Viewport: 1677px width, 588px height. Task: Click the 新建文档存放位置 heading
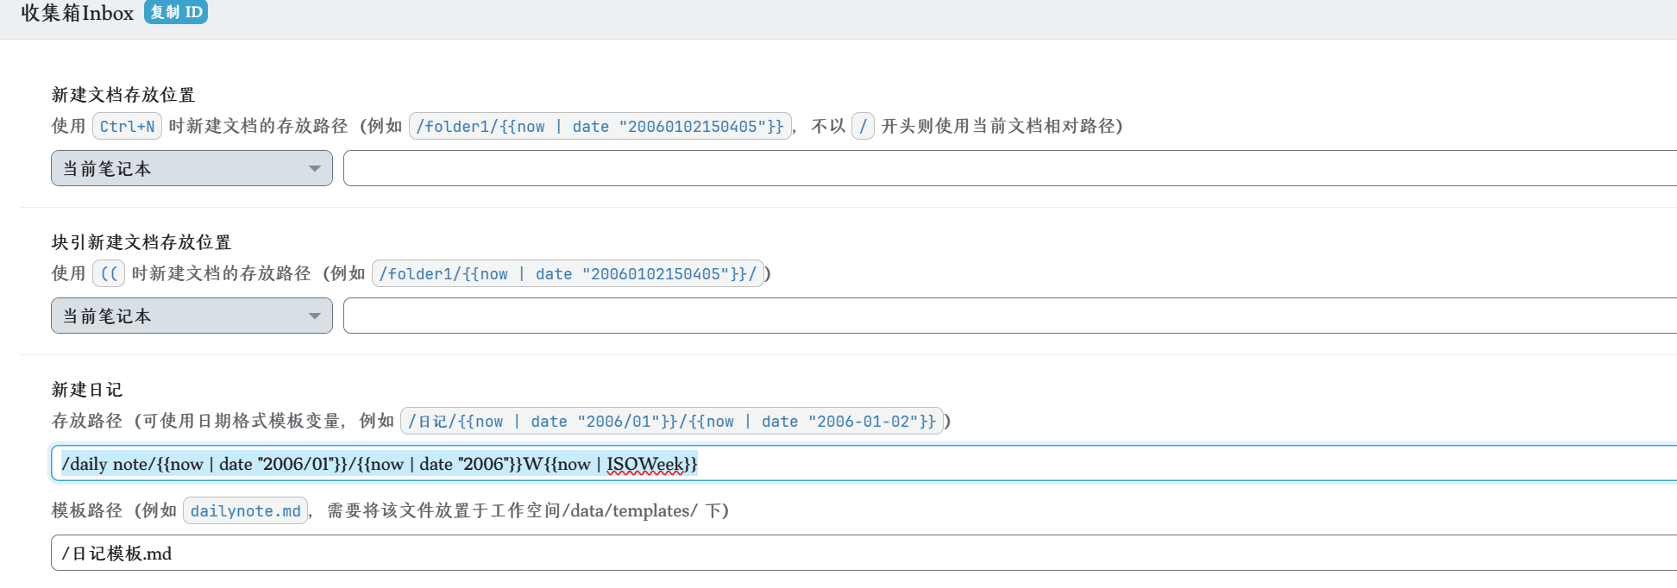coord(123,95)
